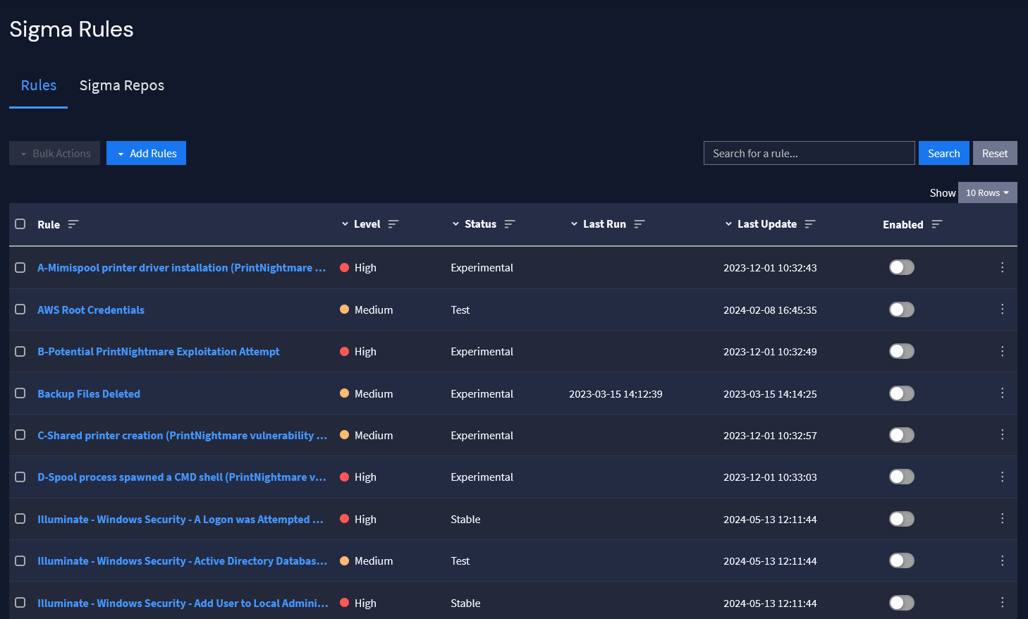Screen dimensions: 1028x619
Task: Open the three-dot menu for AWS Root Credentials
Action: 1002,309
